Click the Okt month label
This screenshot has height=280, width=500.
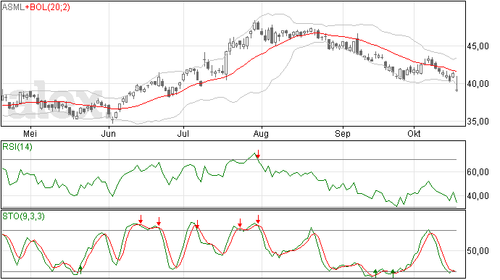(x=414, y=133)
